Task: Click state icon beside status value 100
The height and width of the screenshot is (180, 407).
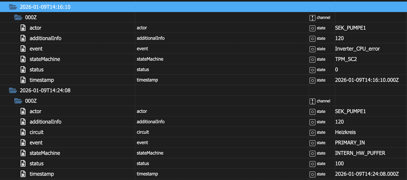Action: (x=312, y=164)
